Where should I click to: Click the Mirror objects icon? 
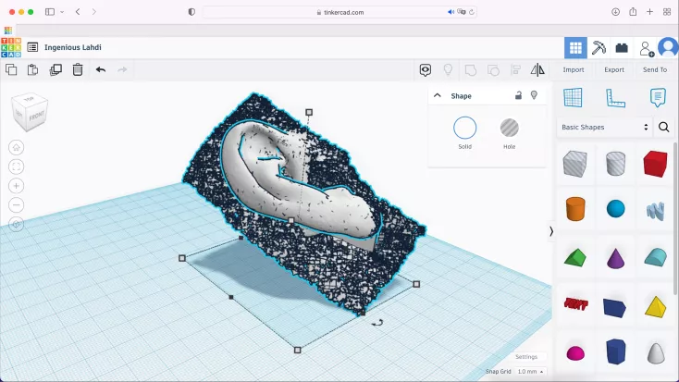click(x=537, y=69)
